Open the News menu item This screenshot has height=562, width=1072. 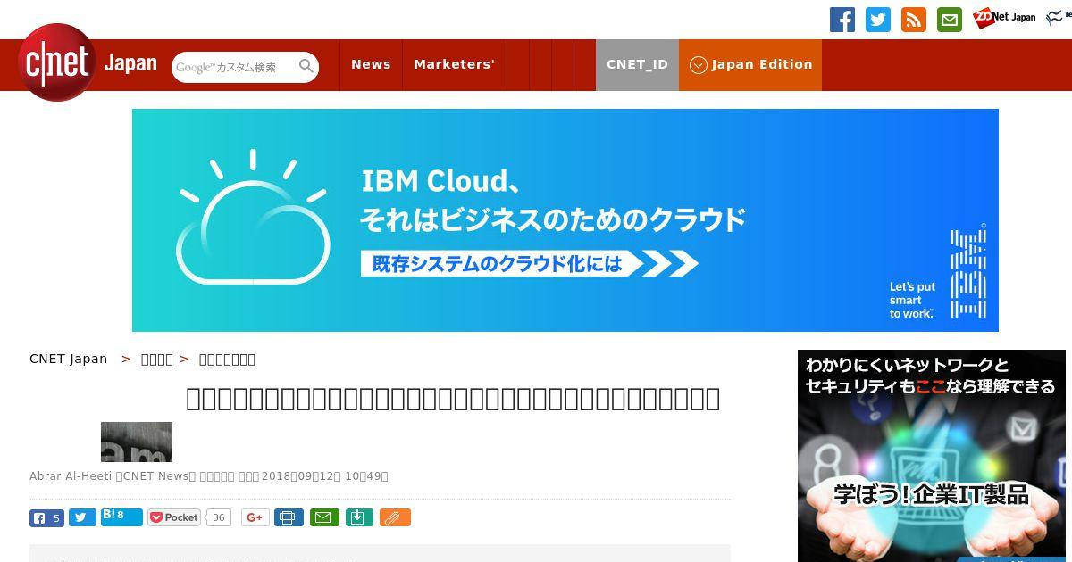(371, 64)
